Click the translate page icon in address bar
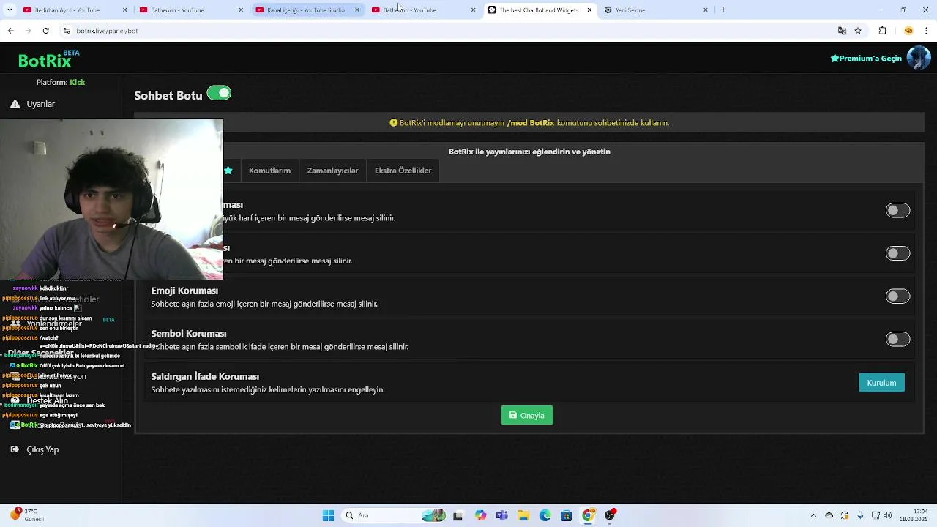Image resolution: width=937 pixels, height=527 pixels. pos(842,31)
